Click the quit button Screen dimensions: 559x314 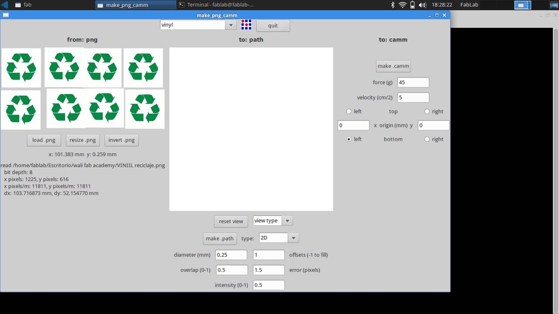tap(273, 25)
